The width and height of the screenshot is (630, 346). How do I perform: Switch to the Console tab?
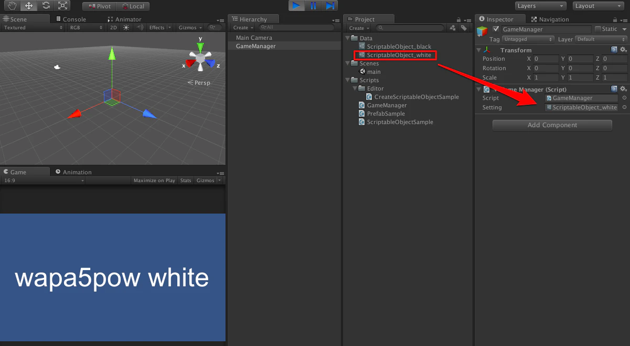(71, 19)
